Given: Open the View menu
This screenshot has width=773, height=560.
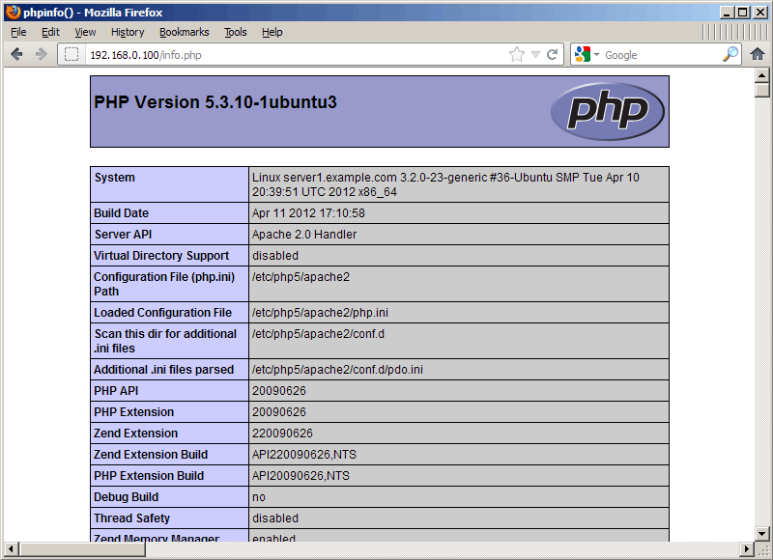Looking at the screenshot, I should [x=85, y=32].
